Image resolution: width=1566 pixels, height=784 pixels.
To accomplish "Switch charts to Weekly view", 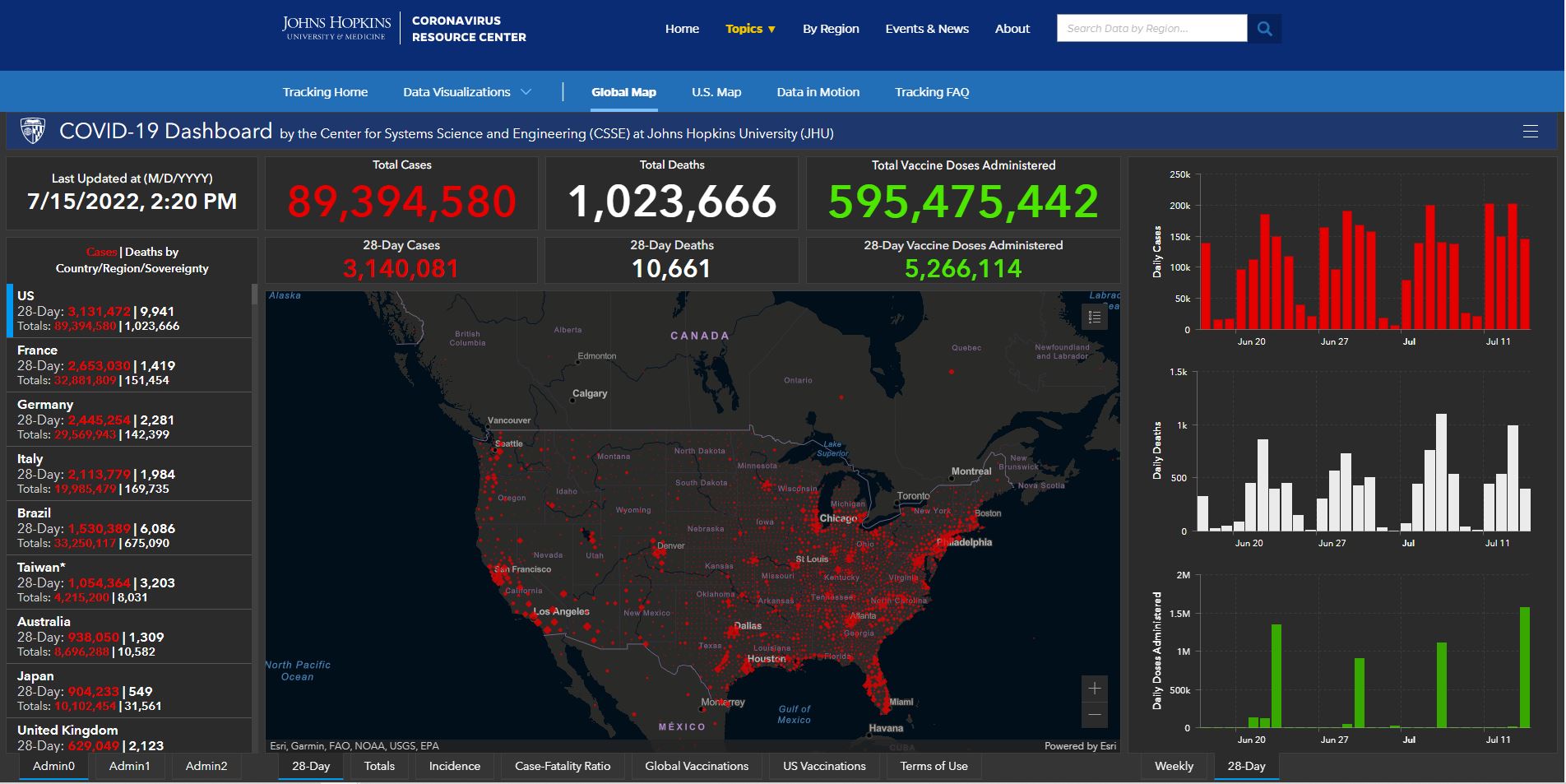I will pos(1174,766).
